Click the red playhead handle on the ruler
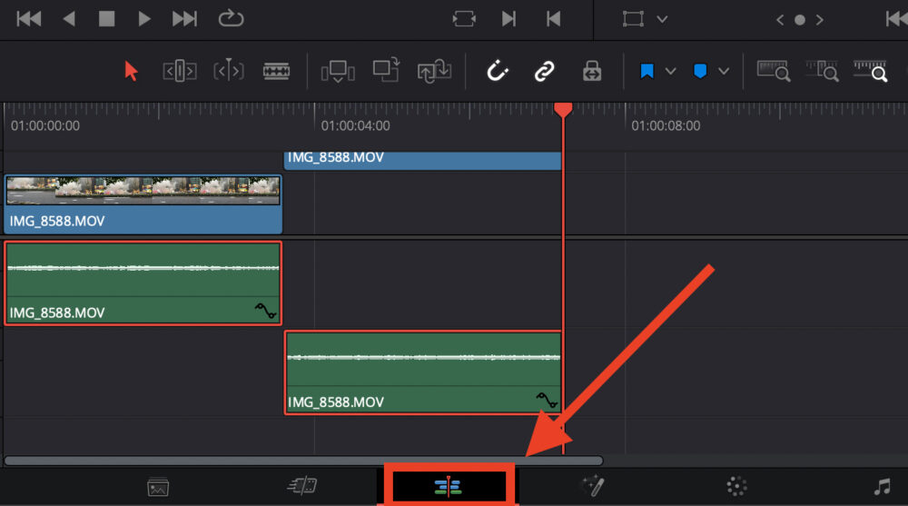The image size is (908, 506). click(563, 109)
